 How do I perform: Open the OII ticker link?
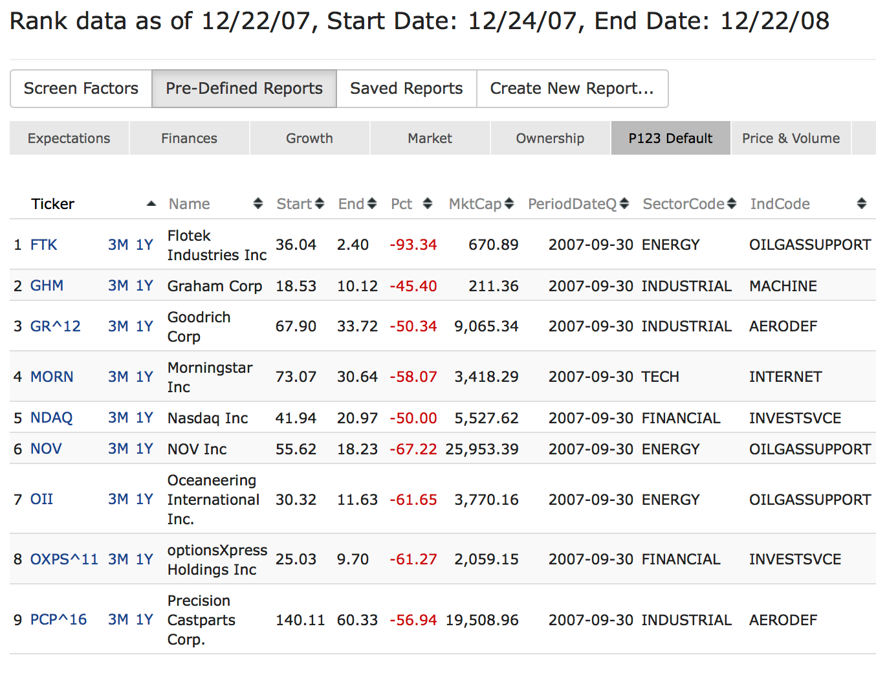point(42,499)
